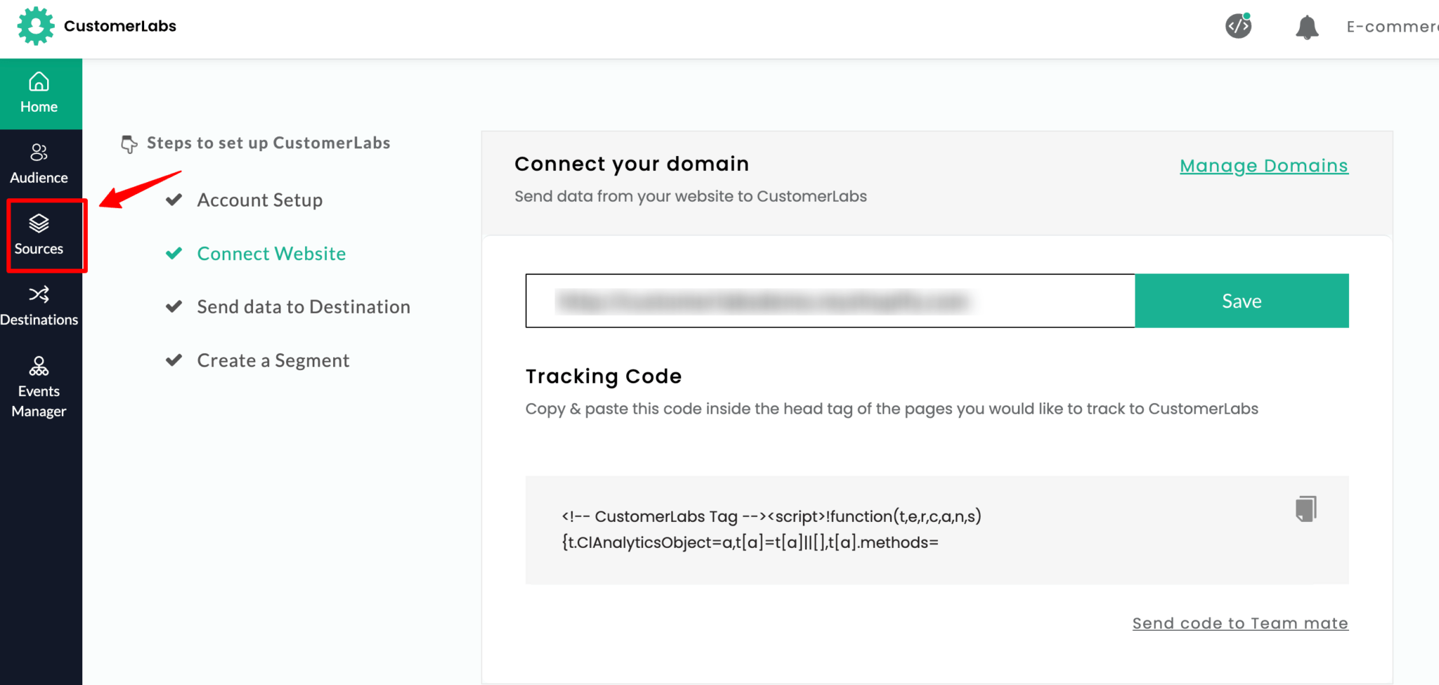
Task: Open the code tag status icon
Action: [x=1239, y=26]
